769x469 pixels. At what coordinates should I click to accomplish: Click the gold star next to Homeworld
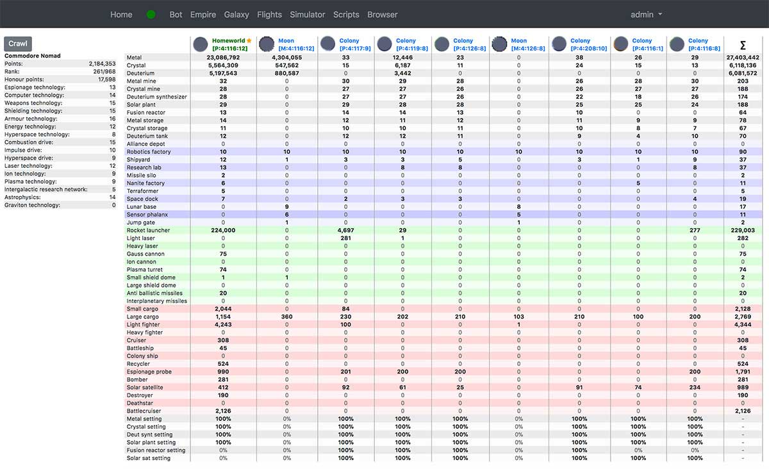point(249,40)
